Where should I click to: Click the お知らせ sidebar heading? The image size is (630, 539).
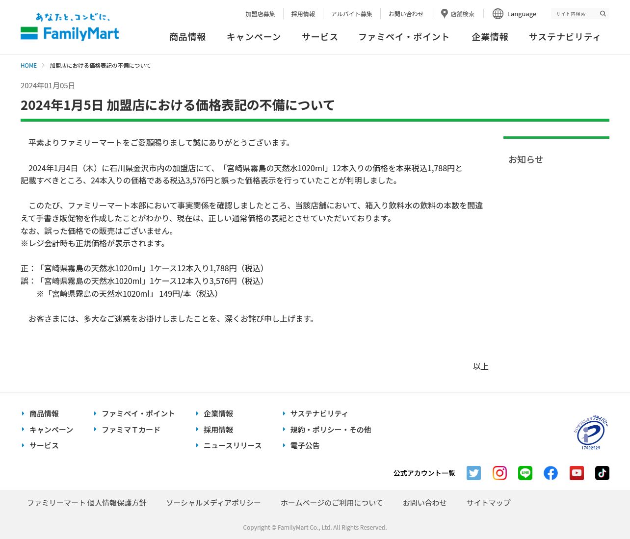pos(525,159)
